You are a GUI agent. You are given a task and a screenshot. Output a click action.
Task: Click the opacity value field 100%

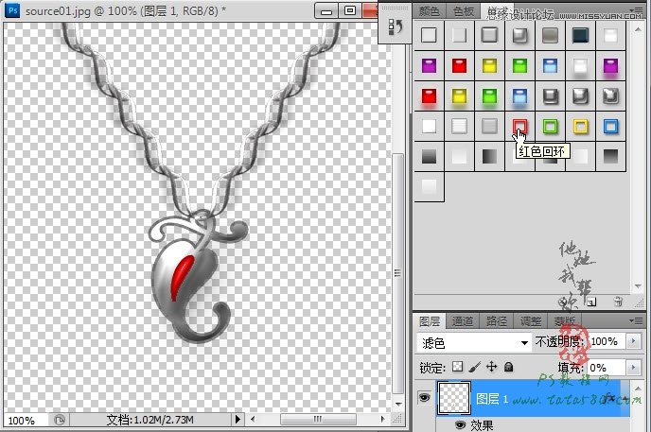pyautogui.click(x=607, y=341)
